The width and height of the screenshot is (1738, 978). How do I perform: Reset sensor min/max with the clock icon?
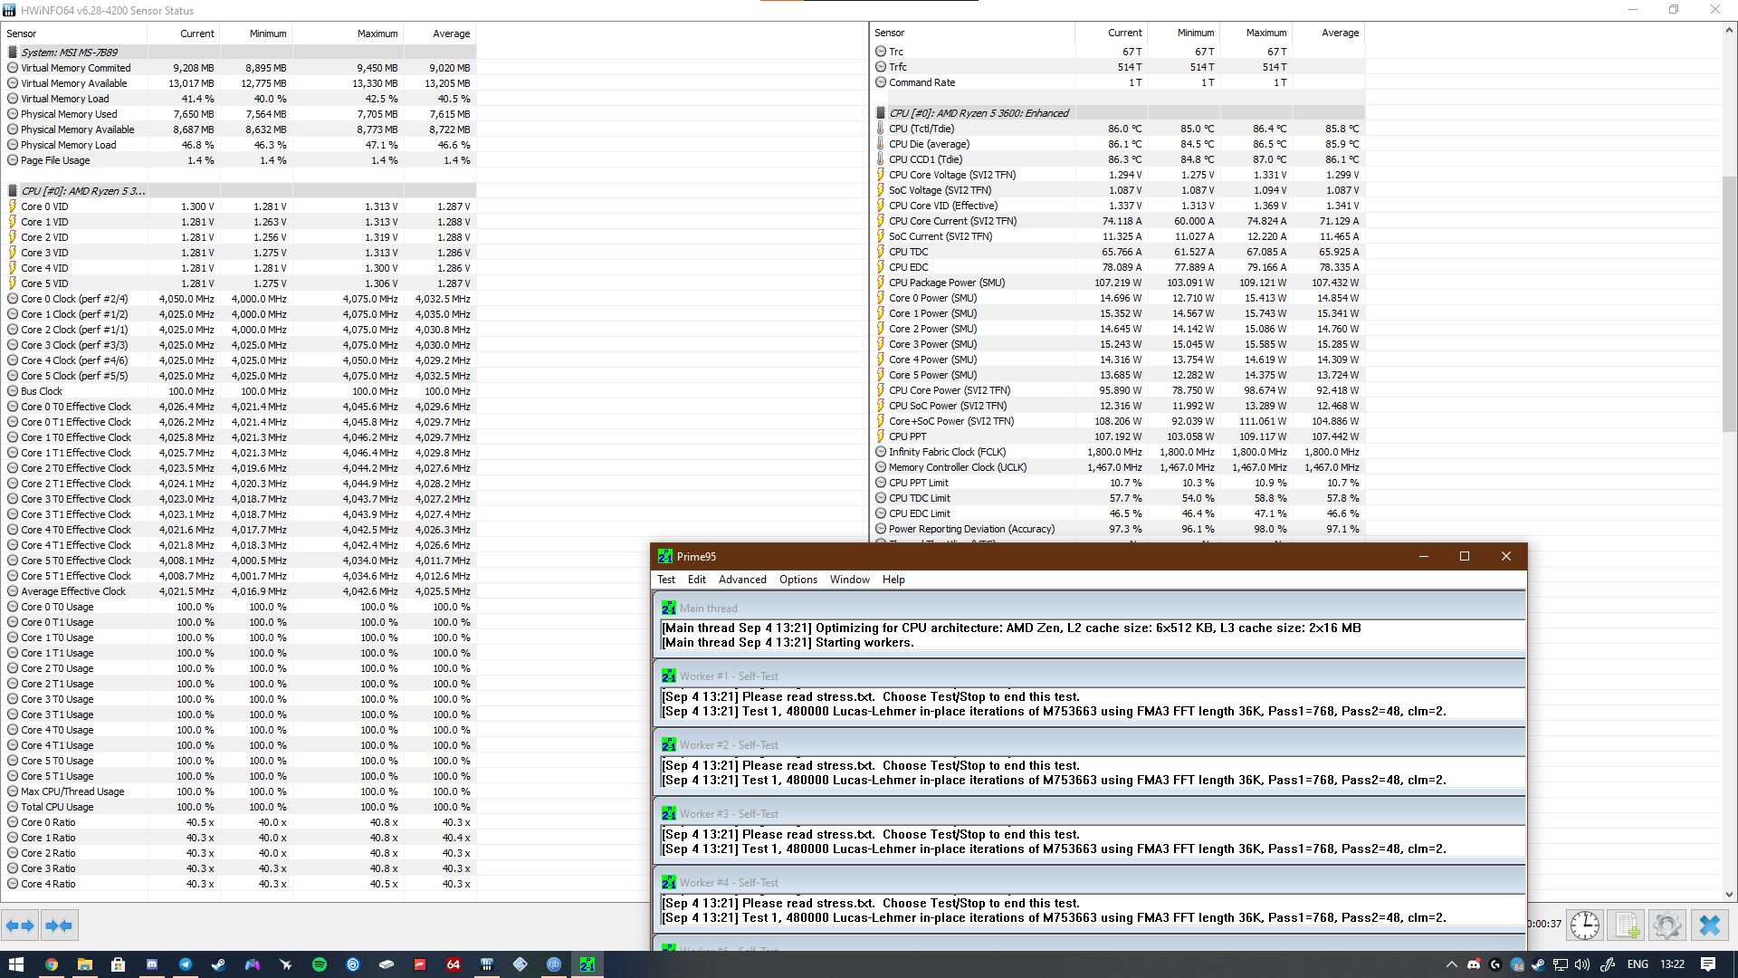tap(1584, 925)
